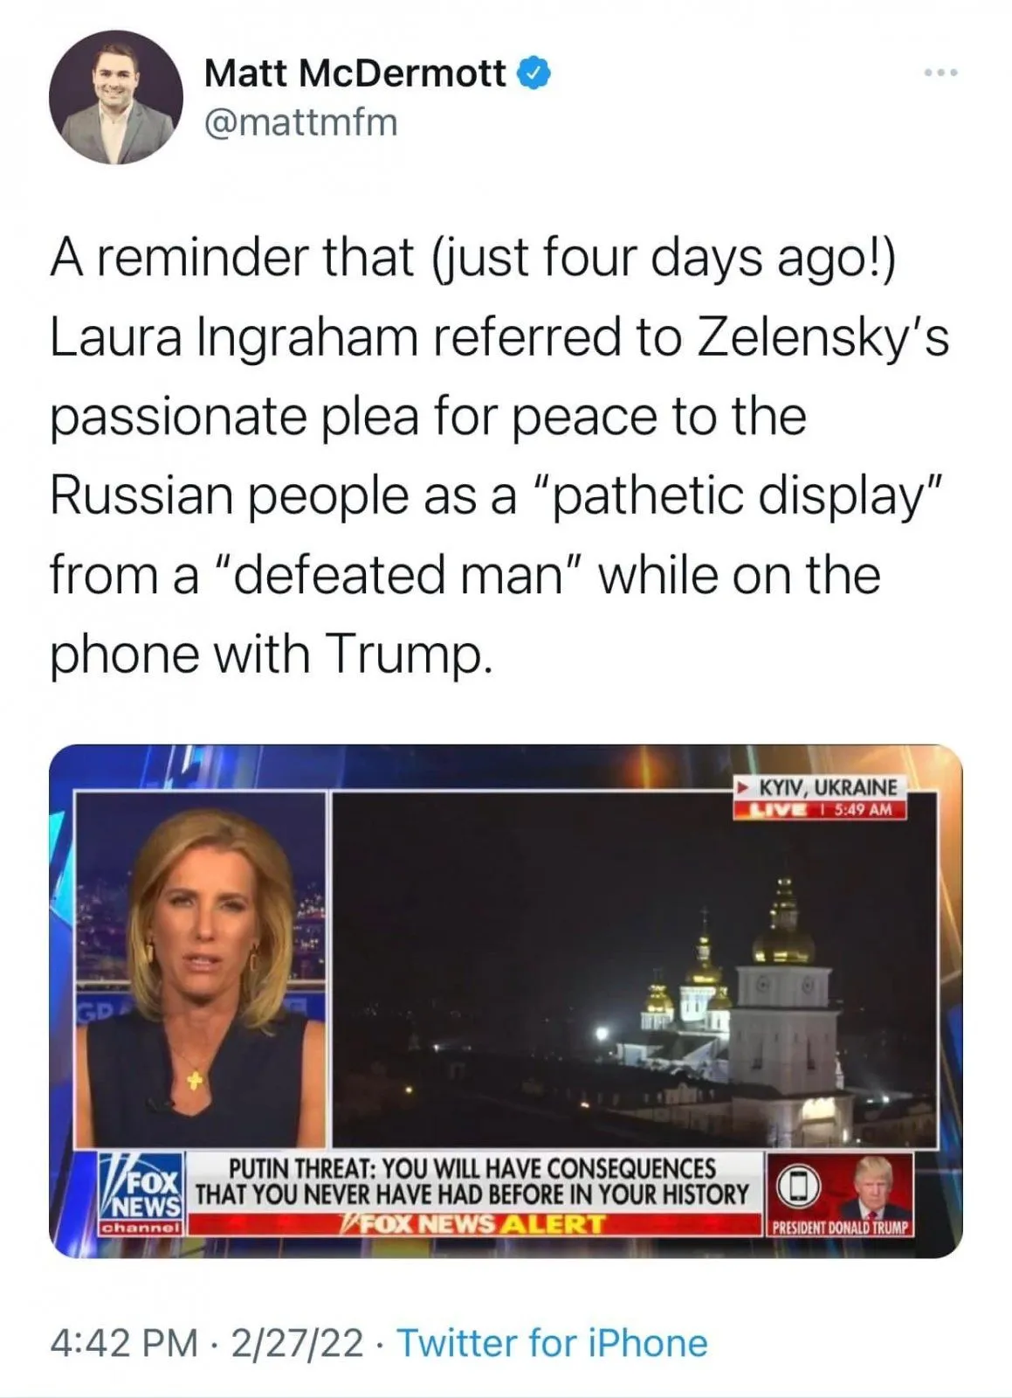Click the tweet body text
This screenshot has height=1398, width=1012.
(498, 455)
